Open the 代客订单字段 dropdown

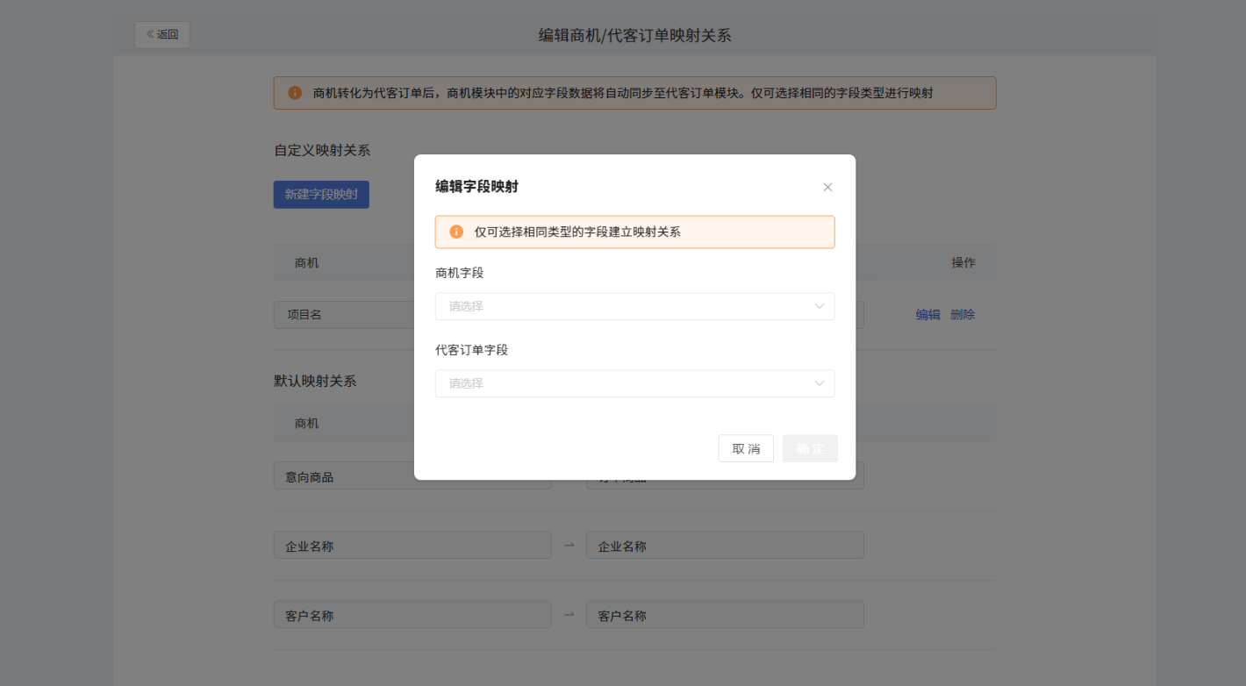click(634, 383)
